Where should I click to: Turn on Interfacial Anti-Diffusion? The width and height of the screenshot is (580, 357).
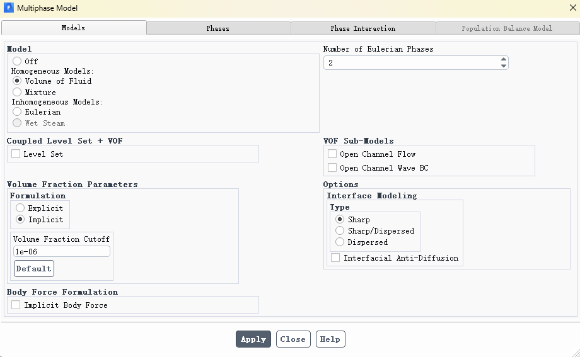pos(335,258)
